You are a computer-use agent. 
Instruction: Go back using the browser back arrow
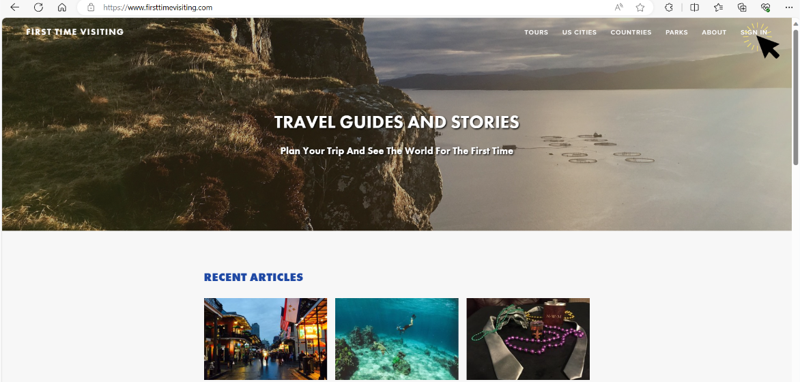(15, 8)
